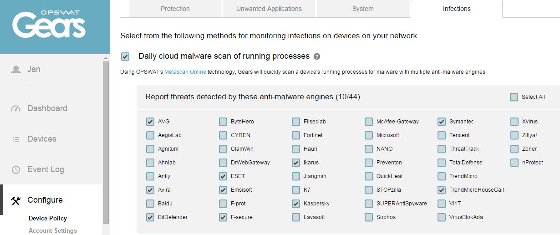Tick the Select All checkbox
Image resolution: width=560 pixels, height=235 pixels.
point(514,97)
